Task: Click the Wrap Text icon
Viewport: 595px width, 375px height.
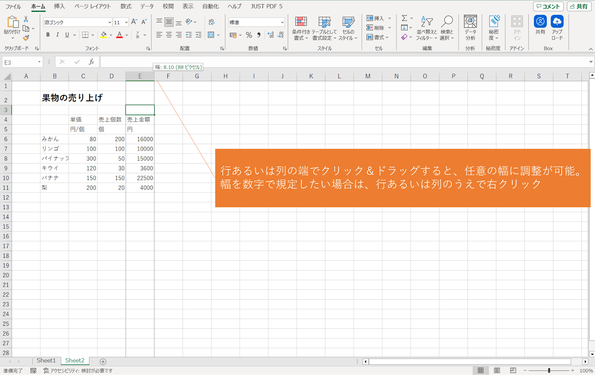Action: pyautogui.click(x=212, y=22)
